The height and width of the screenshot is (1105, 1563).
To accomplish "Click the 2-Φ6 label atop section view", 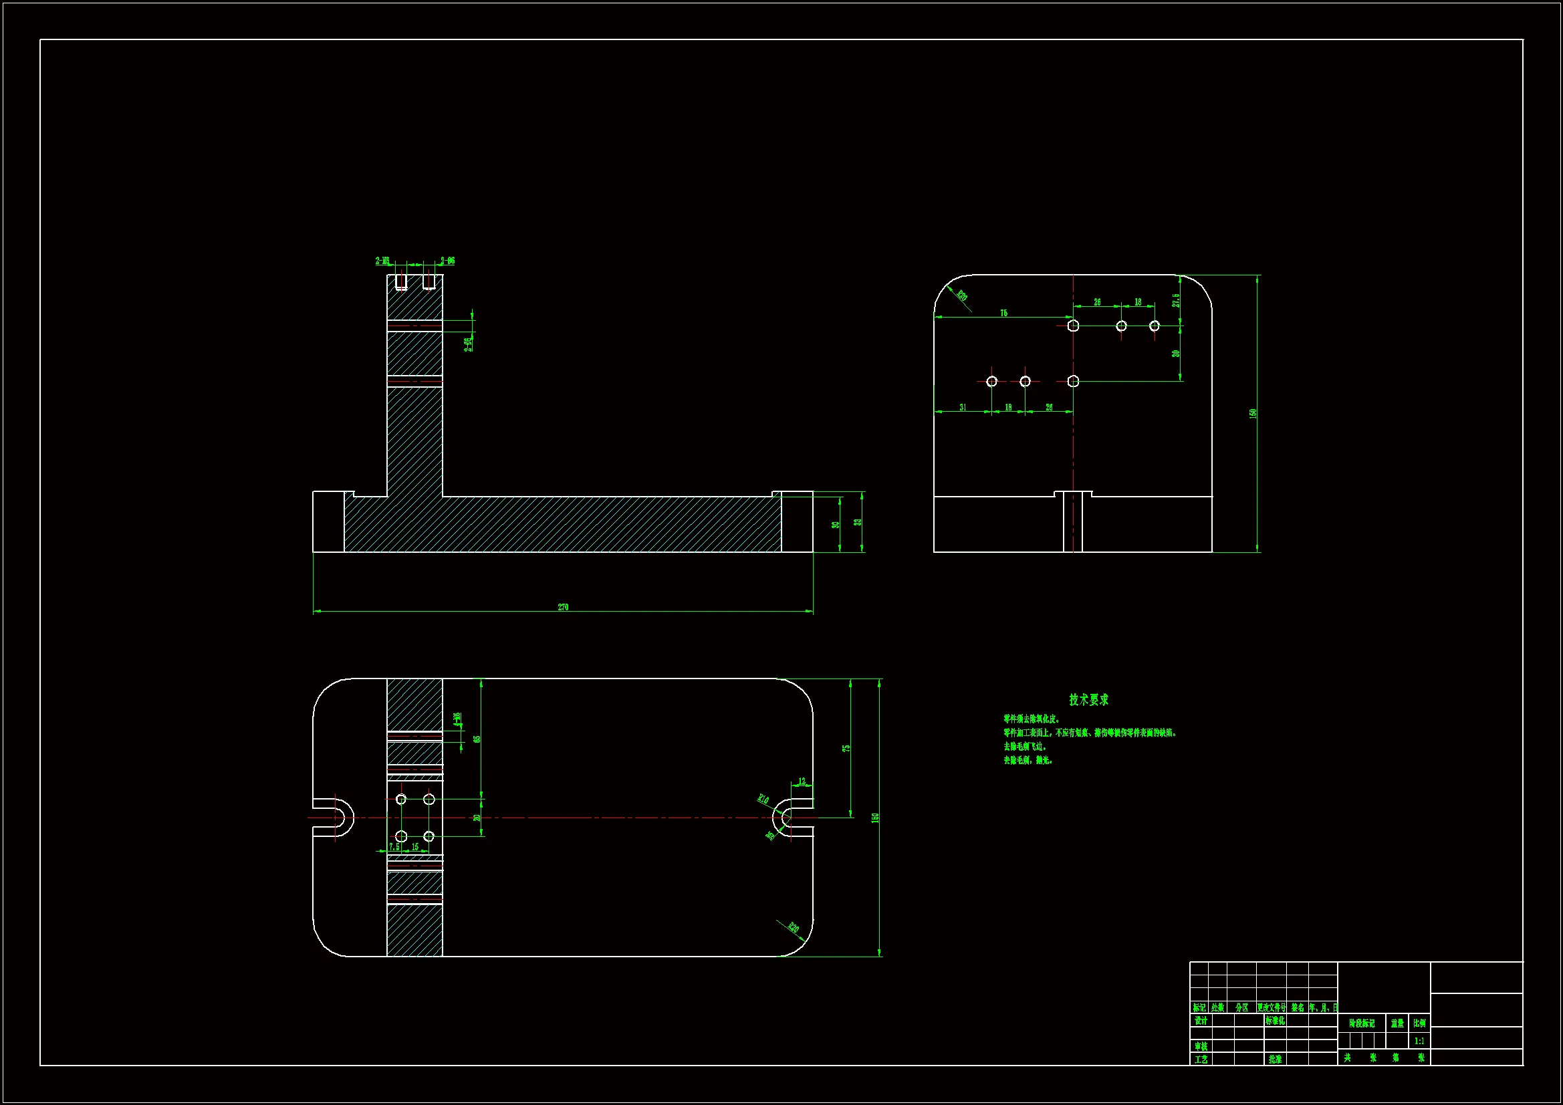I will [447, 261].
